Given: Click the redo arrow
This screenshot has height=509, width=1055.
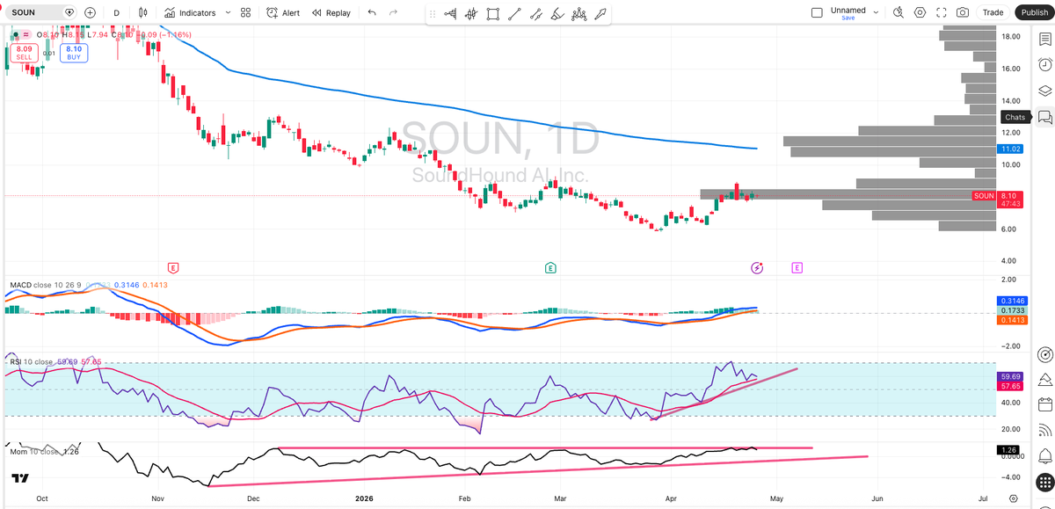Looking at the screenshot, I should pyautogui.click(x=393, y=12).
